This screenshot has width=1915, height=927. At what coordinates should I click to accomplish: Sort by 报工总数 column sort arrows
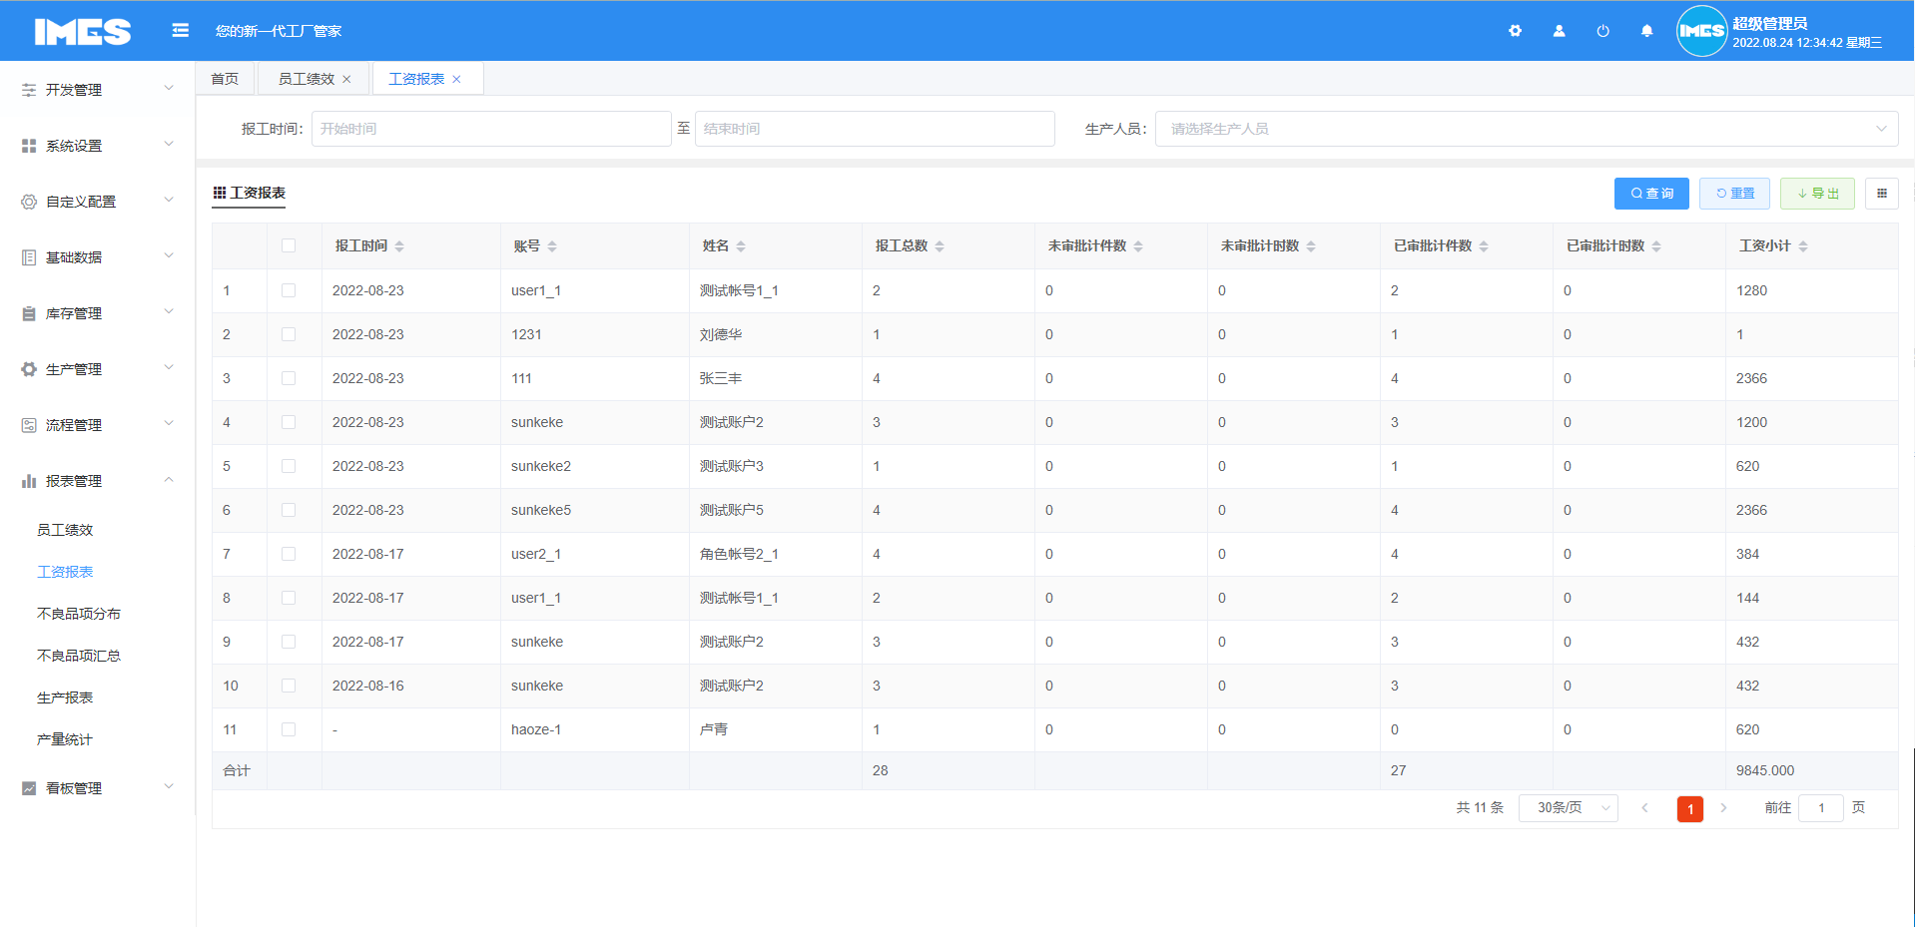tap(940, 246)
